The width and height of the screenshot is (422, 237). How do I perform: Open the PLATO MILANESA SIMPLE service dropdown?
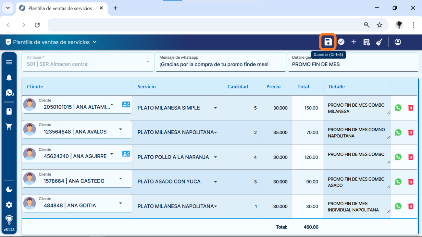tap(215, 108)
